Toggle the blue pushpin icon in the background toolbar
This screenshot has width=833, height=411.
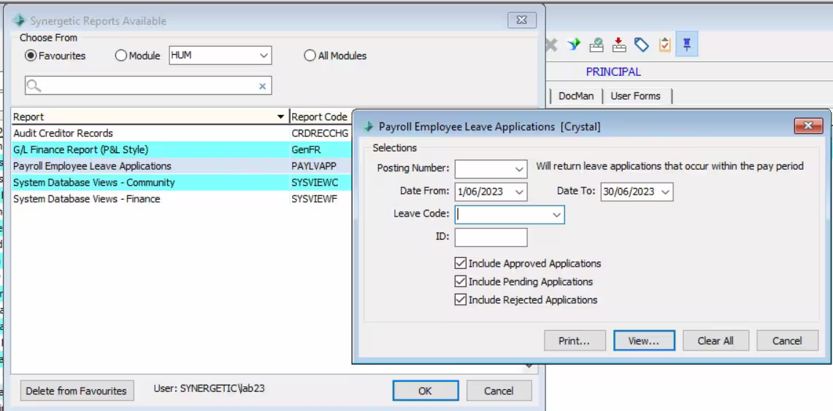click(687, 44)
